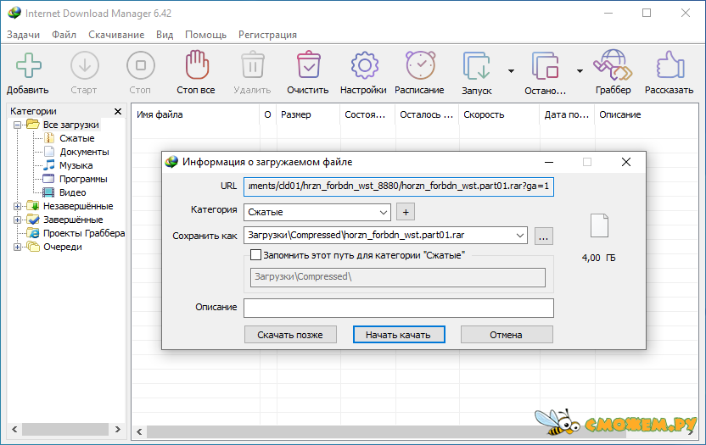Collapse the Все загрузки tree node
This screenshot has width=706, height=445.
(17, 125)
